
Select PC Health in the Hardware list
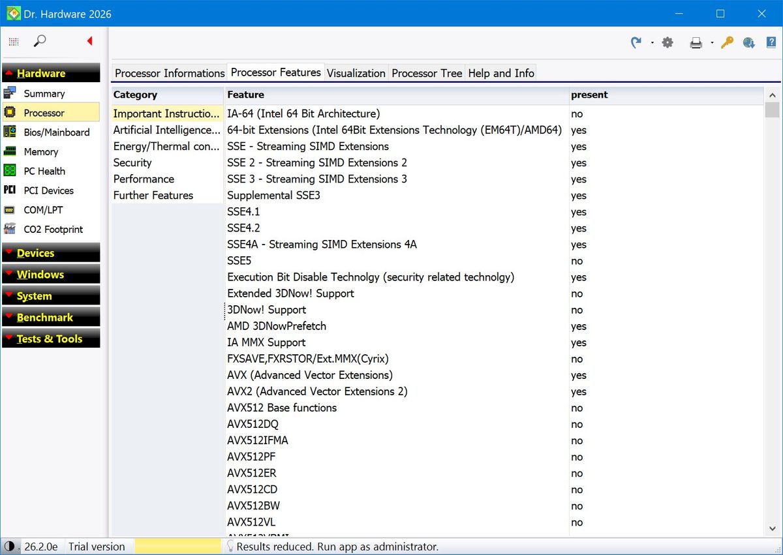coord(44,172)
